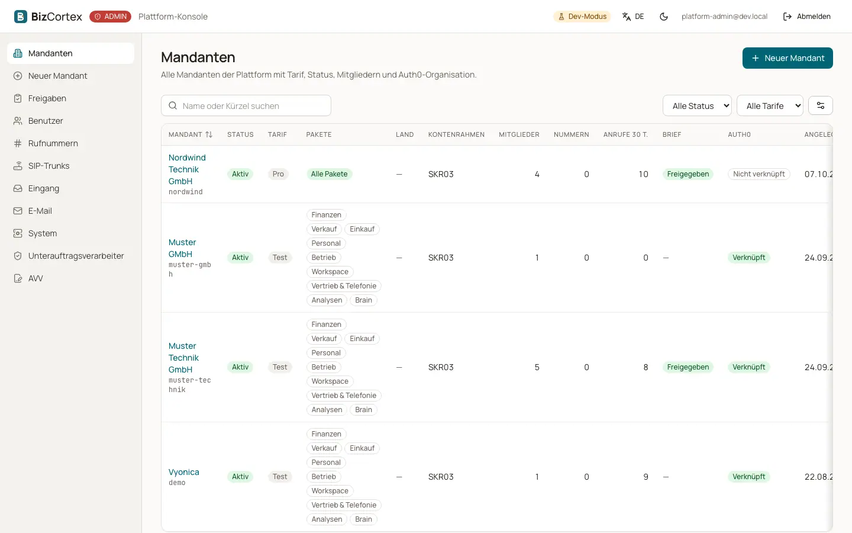
Task: Click Verknüpft badge in Vyonica row
Action: 749,477
